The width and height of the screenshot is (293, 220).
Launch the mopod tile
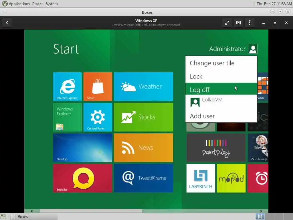click(231, 178)
